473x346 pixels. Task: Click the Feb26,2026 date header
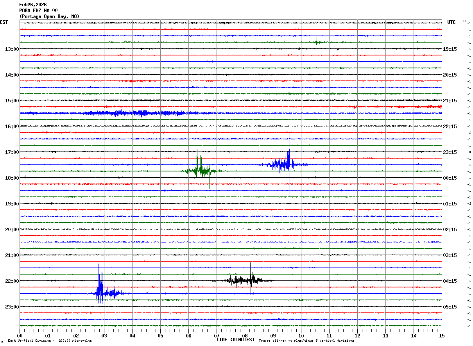click(x=33, y=5)
